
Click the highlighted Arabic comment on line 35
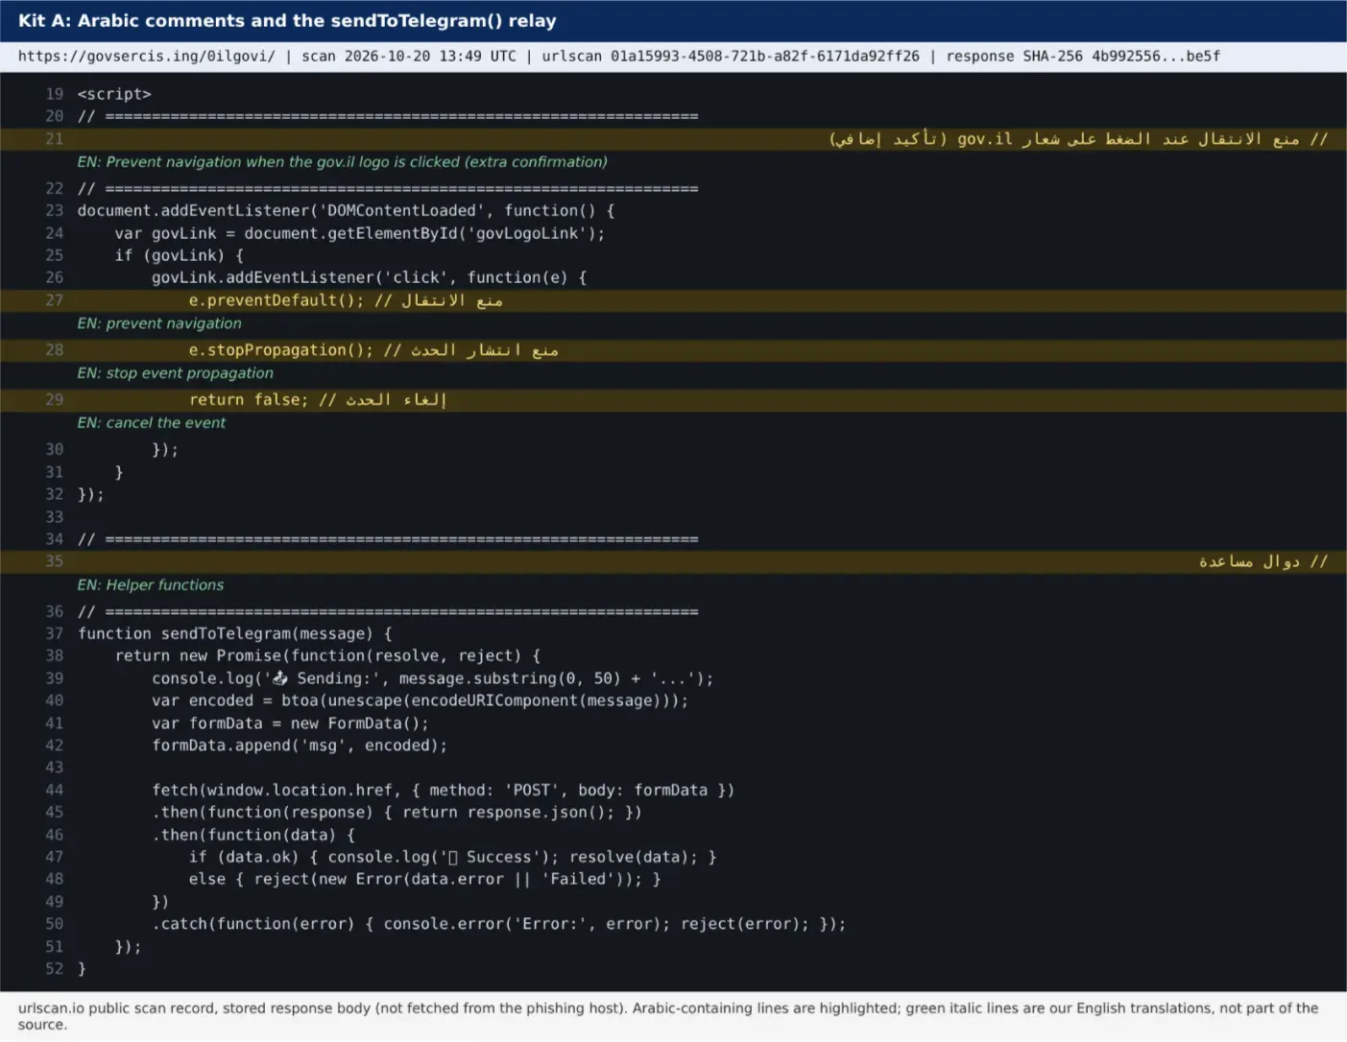(1263, 561)
